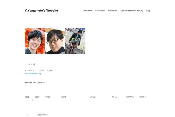
Task: Open the Publication page
Action: [x=100, y=11]
